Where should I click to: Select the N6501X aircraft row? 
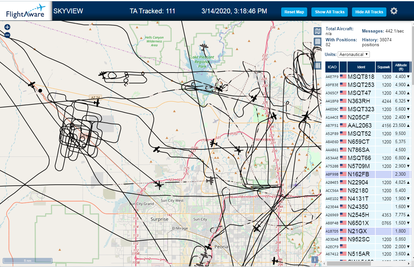tap(368, 223)
